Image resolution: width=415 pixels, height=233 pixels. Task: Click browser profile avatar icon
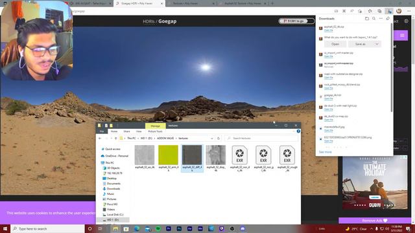(399, 11)
